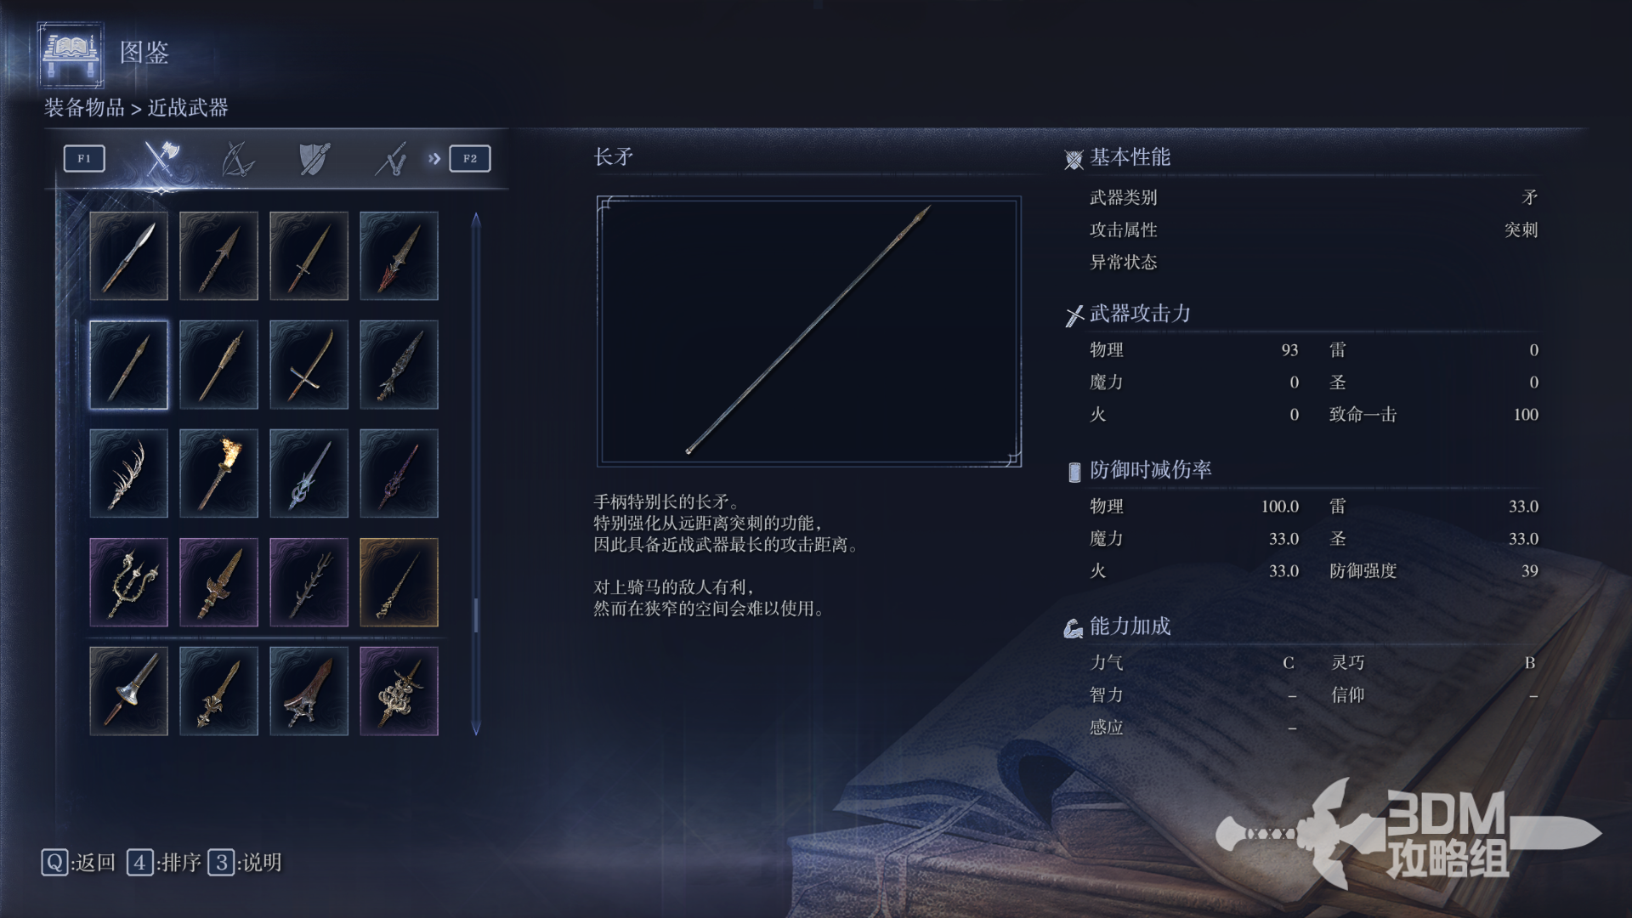Click the 说明 (3) explanation prompt
This screenshot has width=1632, height=918.
pos(245,863)
